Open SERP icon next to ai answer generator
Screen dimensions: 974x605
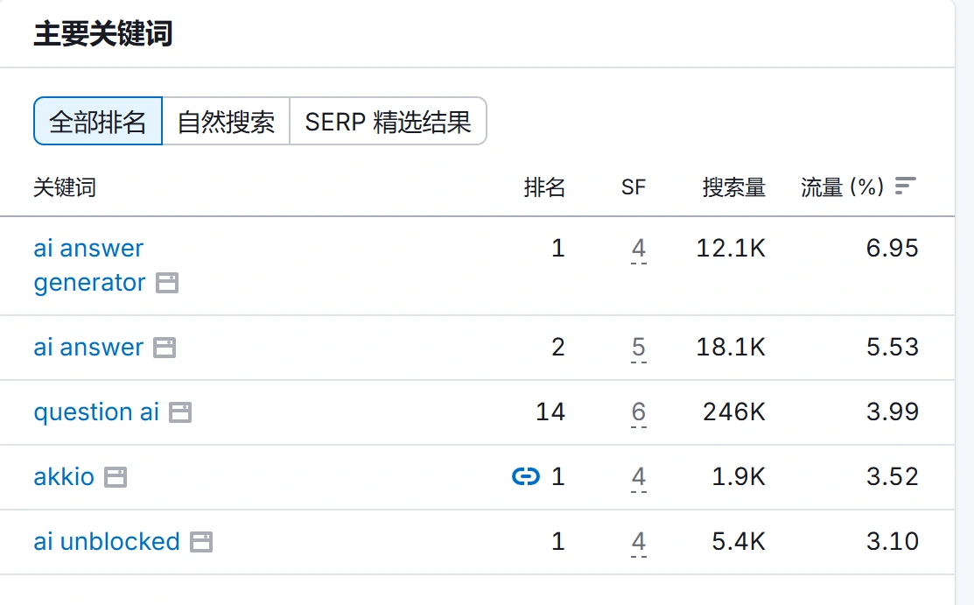167,283
